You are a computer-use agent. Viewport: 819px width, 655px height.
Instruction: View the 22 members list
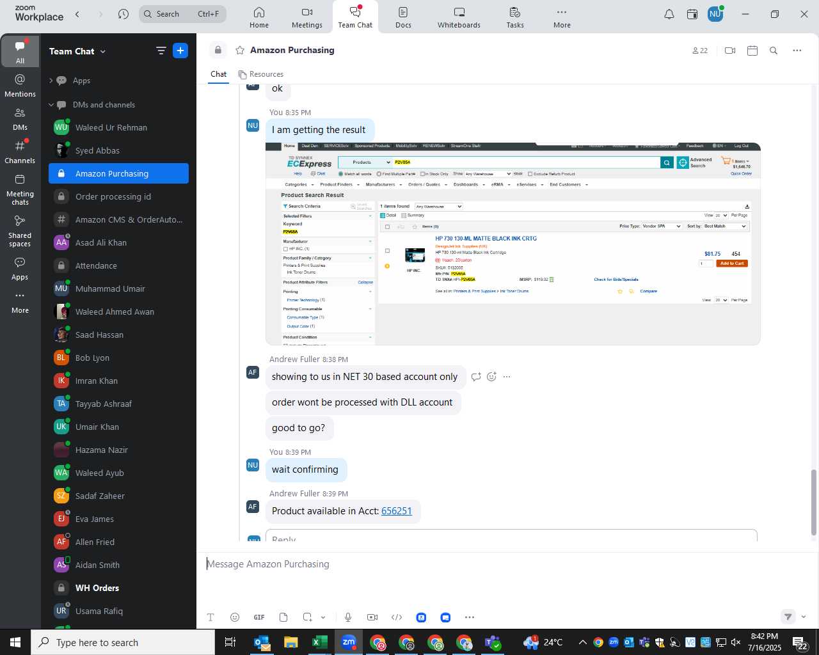coord(700,51)
